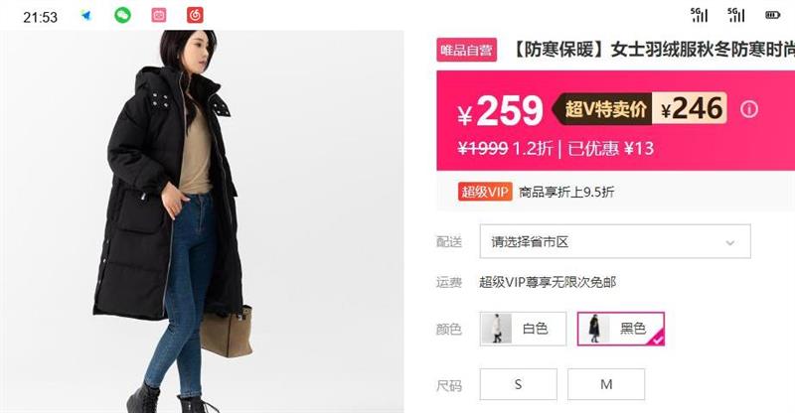The height and width of the screenshot is (413, 795).
Task: Tap the blue paper-plane notification icon
Action: click(85, 15)
